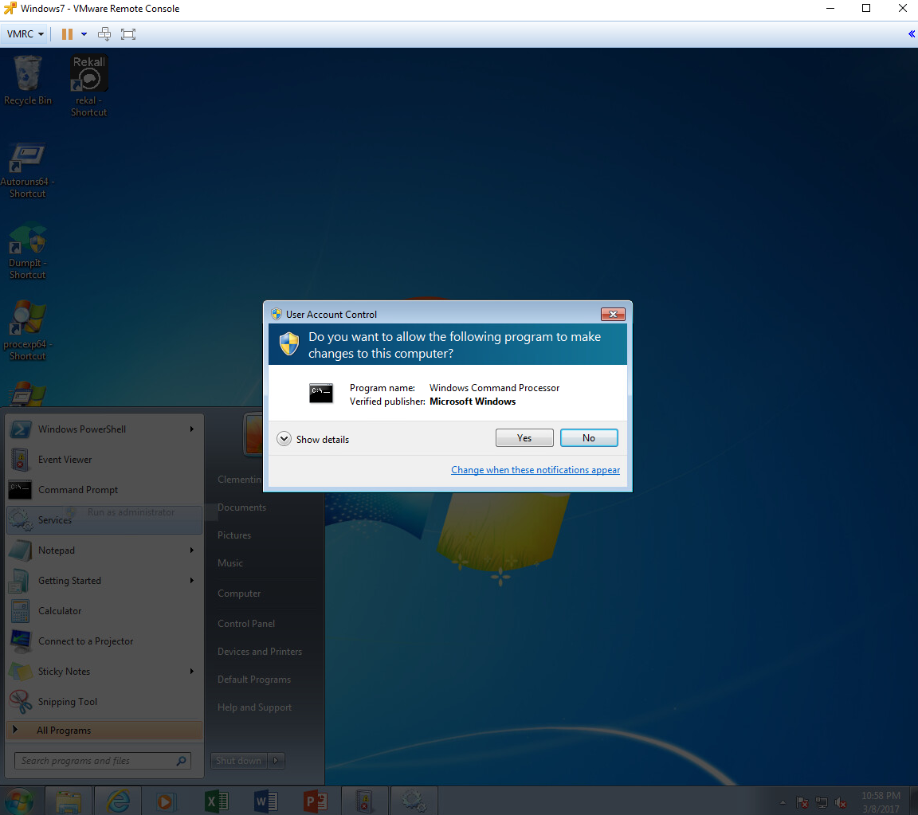918x815 pixels.
Task: Open Sticky Notes from Start menu
Action: pos(104,672)
